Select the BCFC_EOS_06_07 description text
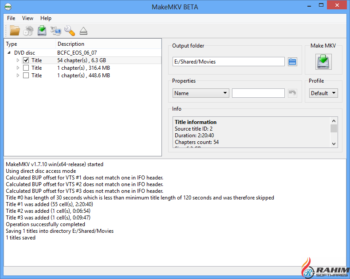The width and height of the screenshot is (350, 279). tap(77, 53)
